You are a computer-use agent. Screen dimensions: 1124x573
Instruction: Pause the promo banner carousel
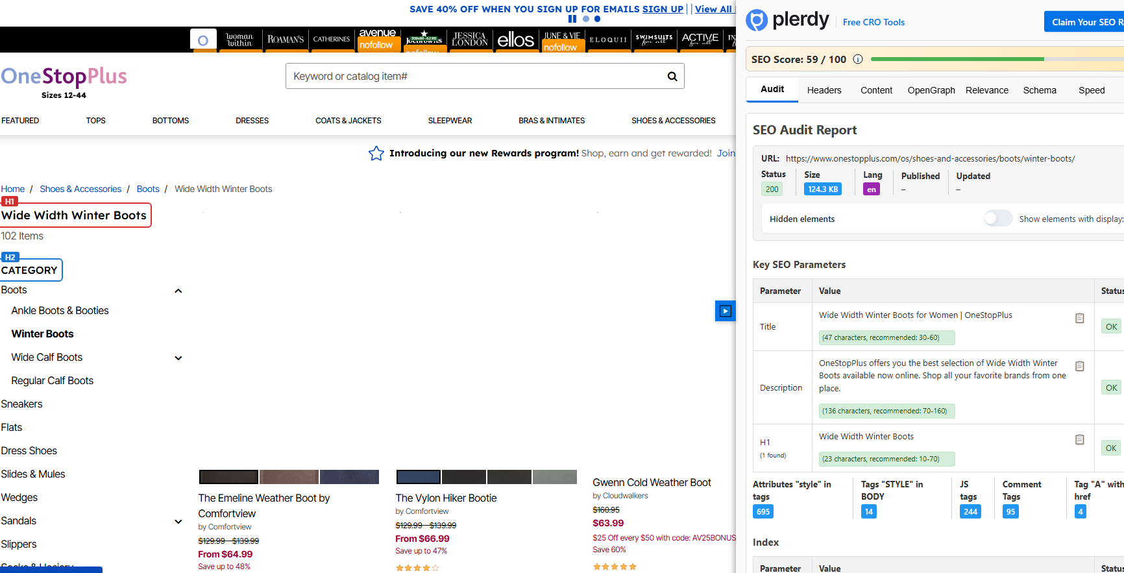(x=572, y=19)
